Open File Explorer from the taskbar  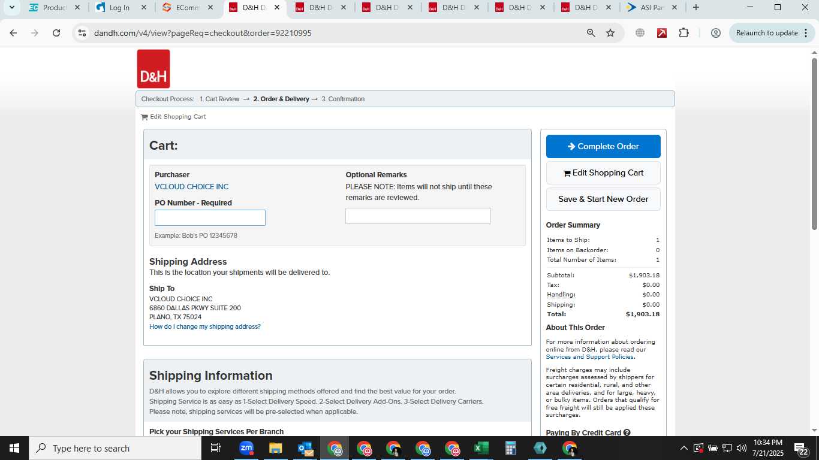pos(276,448)
